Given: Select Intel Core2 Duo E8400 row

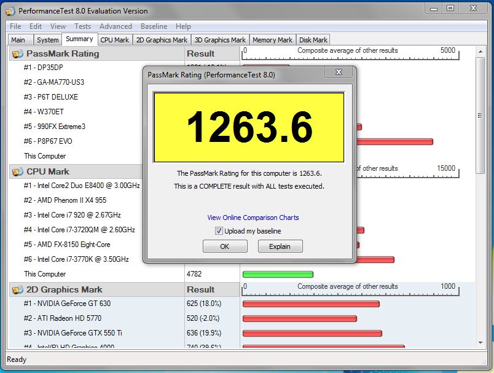Looking at the screenshot, I should coord(82,186).
